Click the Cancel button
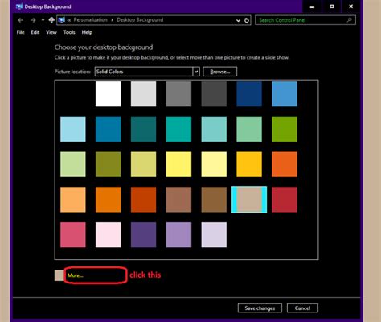 click(x=302, y=308)
